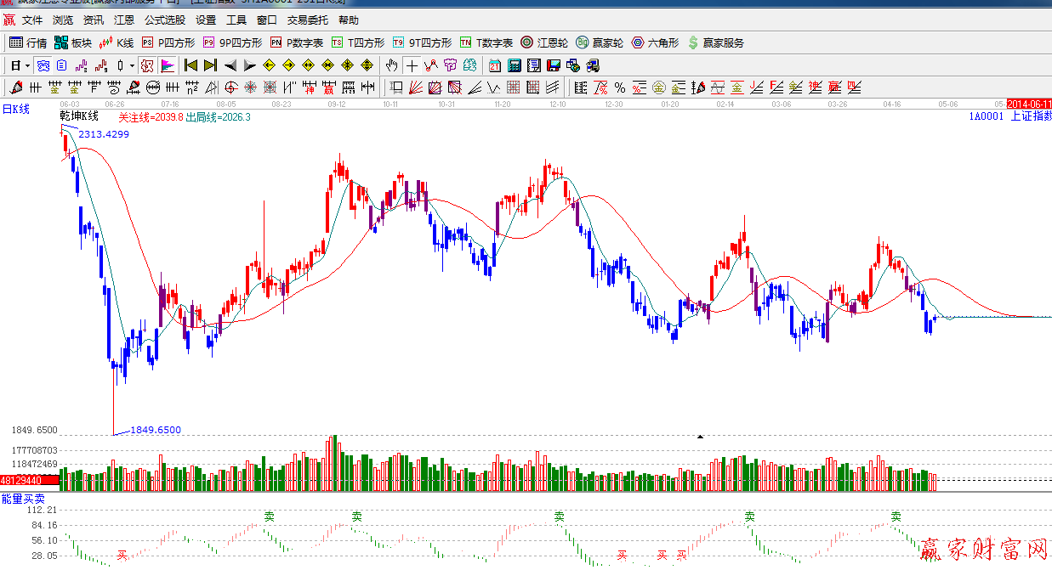Screen dimensions: 1052x570
Task: Click the save floppy disk icon
Action: coord(554,65)
